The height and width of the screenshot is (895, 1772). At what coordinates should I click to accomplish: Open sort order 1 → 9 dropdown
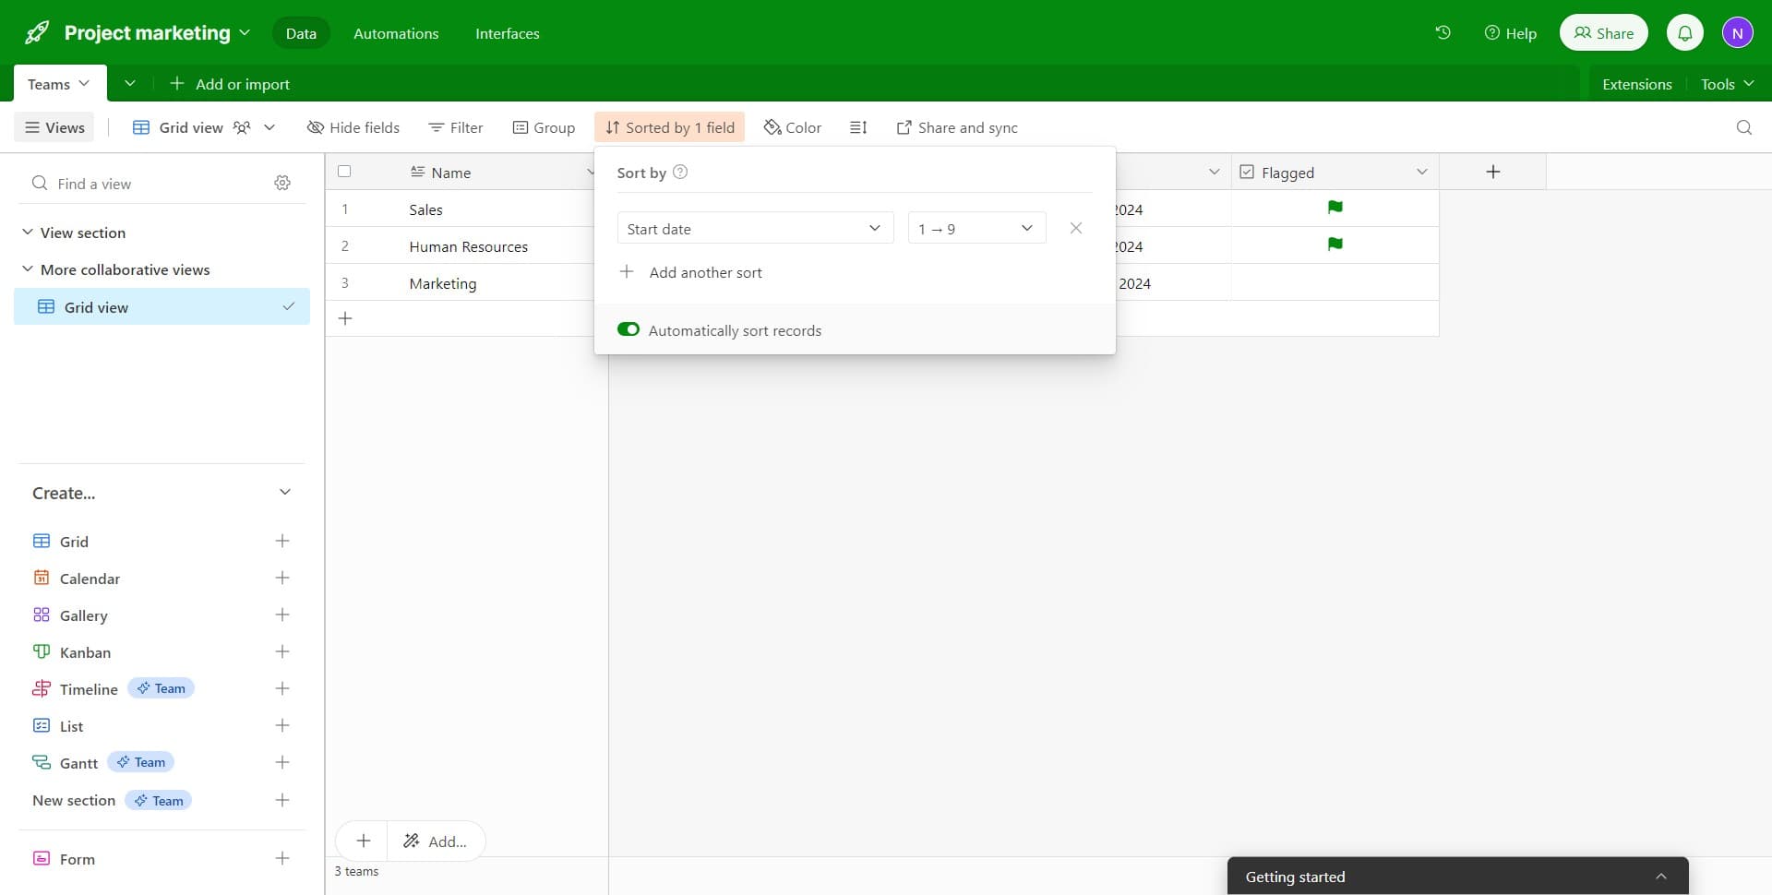click(x=976, y=228)
